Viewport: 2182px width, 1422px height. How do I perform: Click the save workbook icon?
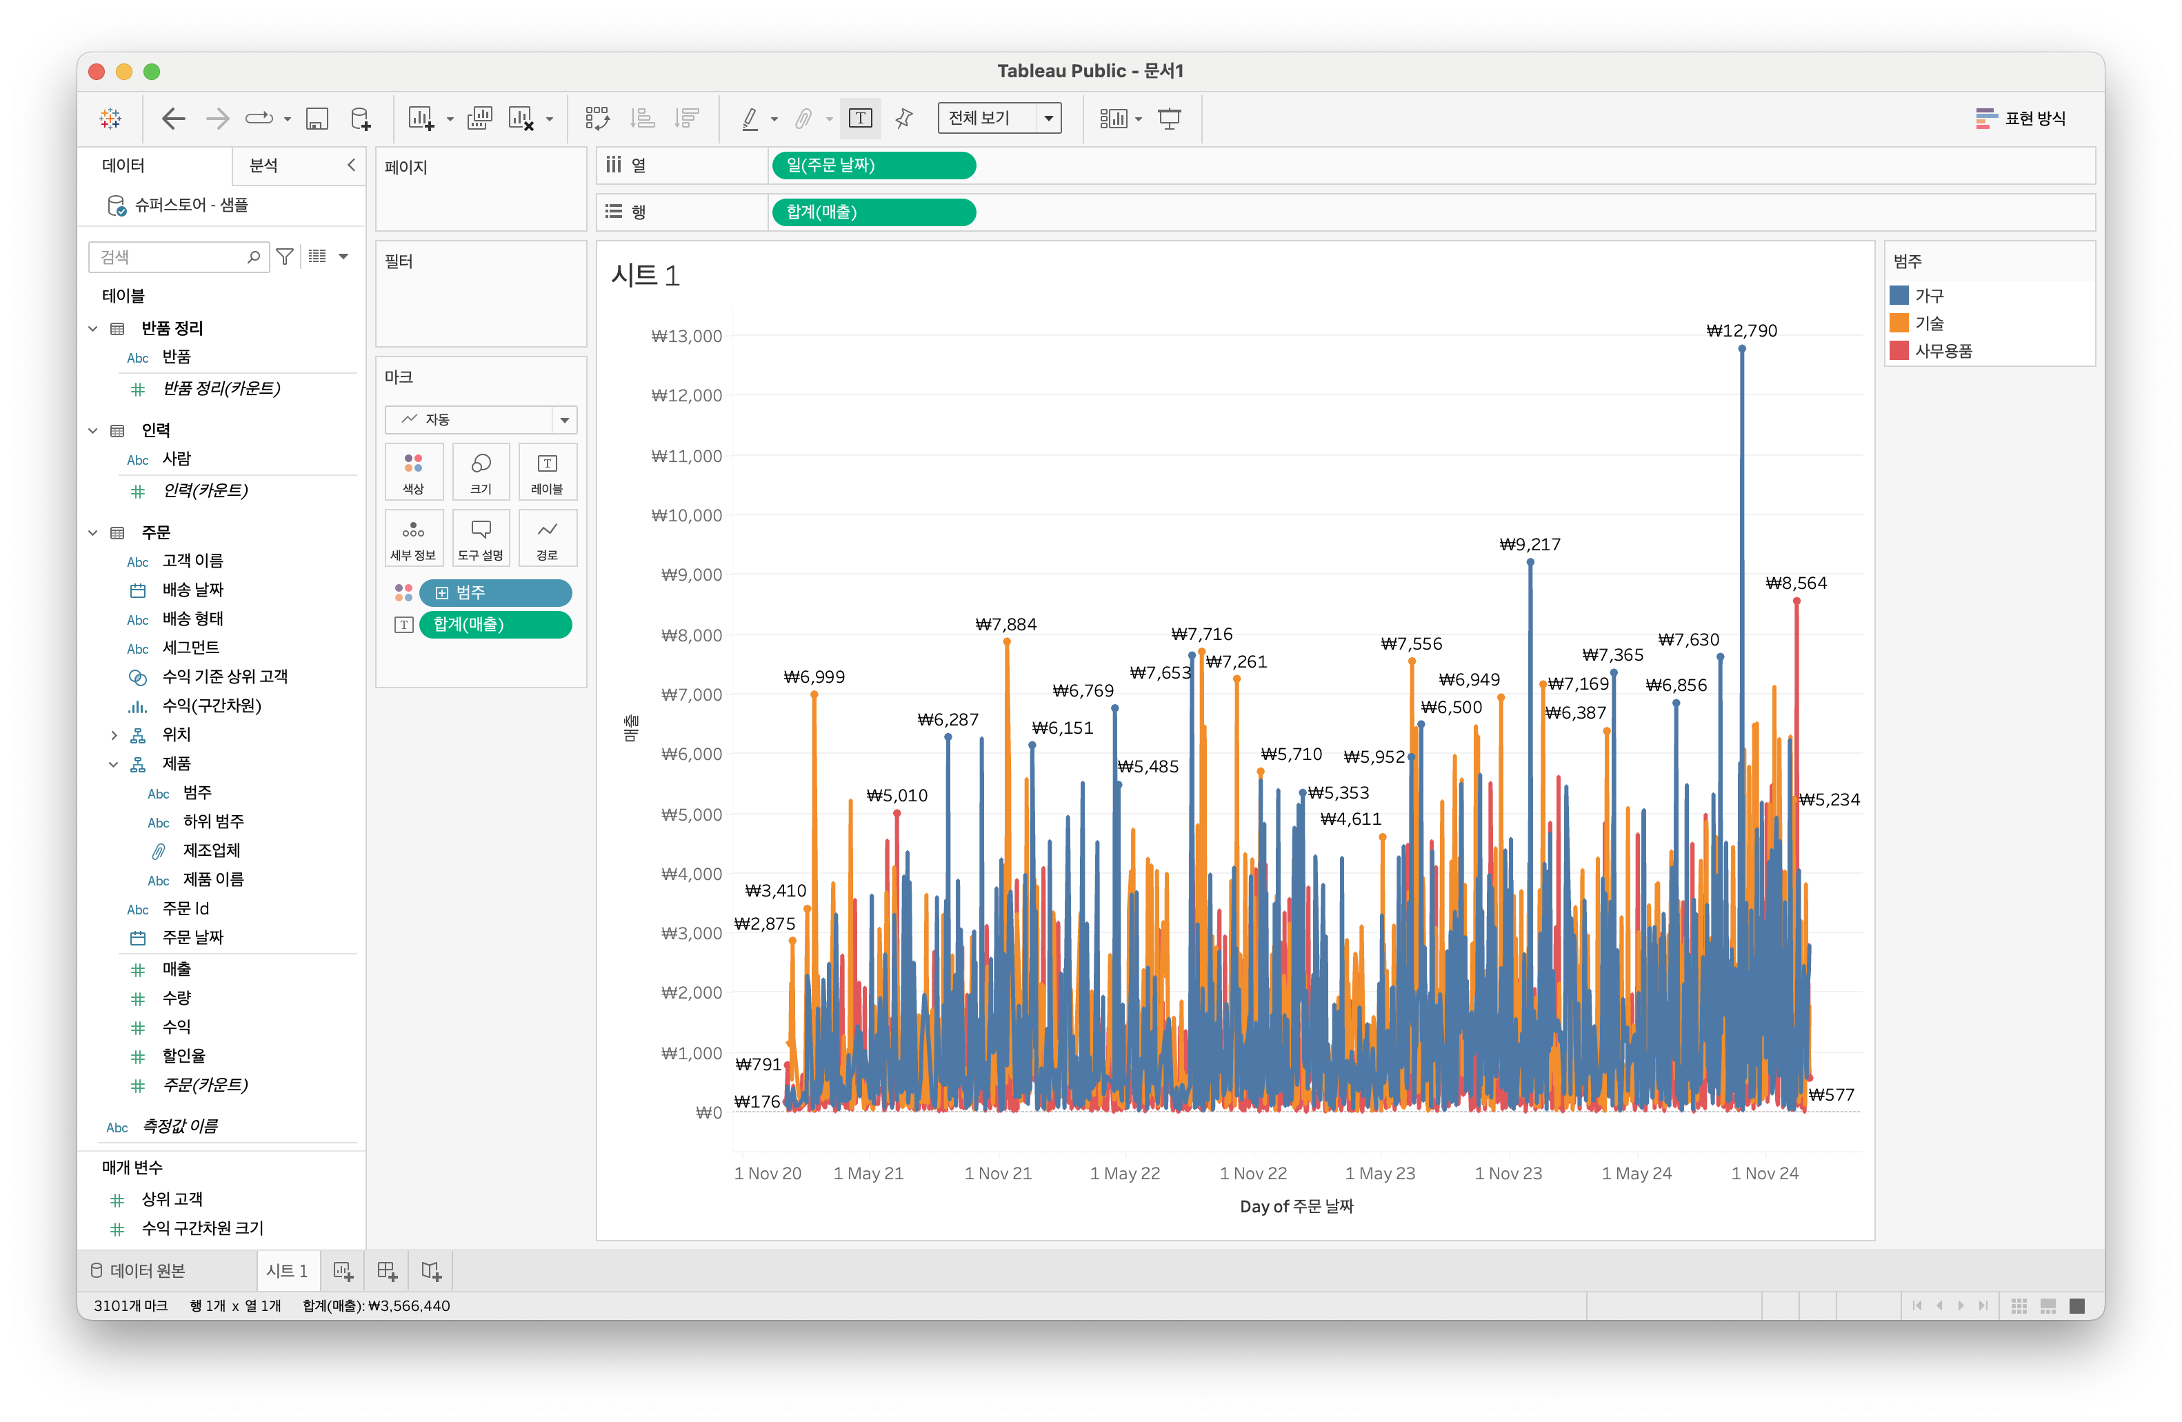click(x=317, y=119)
